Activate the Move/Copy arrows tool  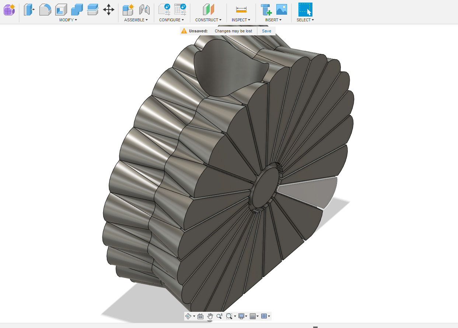coord(108,10)
